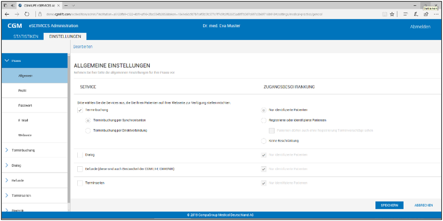Enable the Dialog service checkbox
This screenshot has height=221, width=443.
tap(80, 155)
